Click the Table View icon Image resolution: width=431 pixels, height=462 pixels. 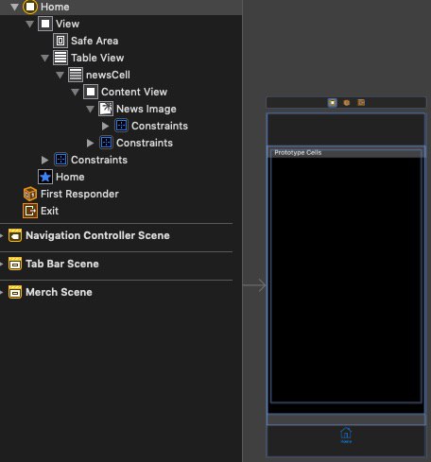60,58
